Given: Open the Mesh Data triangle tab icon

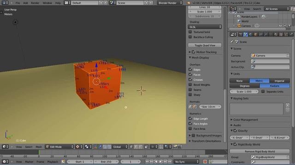Looking at the screenshot, I should point(271,34).
